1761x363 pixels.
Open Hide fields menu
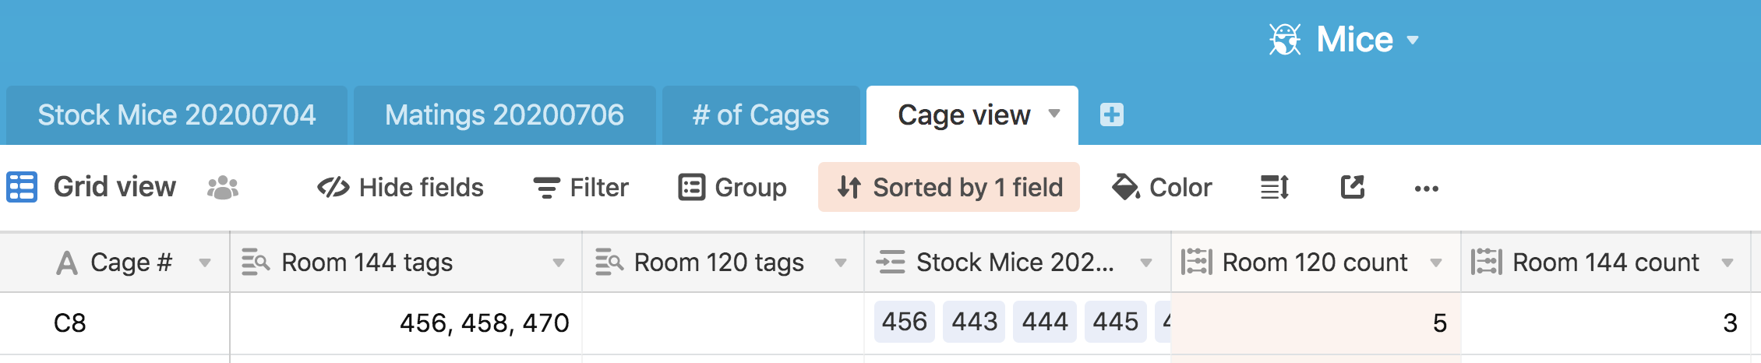click(401, 188)
